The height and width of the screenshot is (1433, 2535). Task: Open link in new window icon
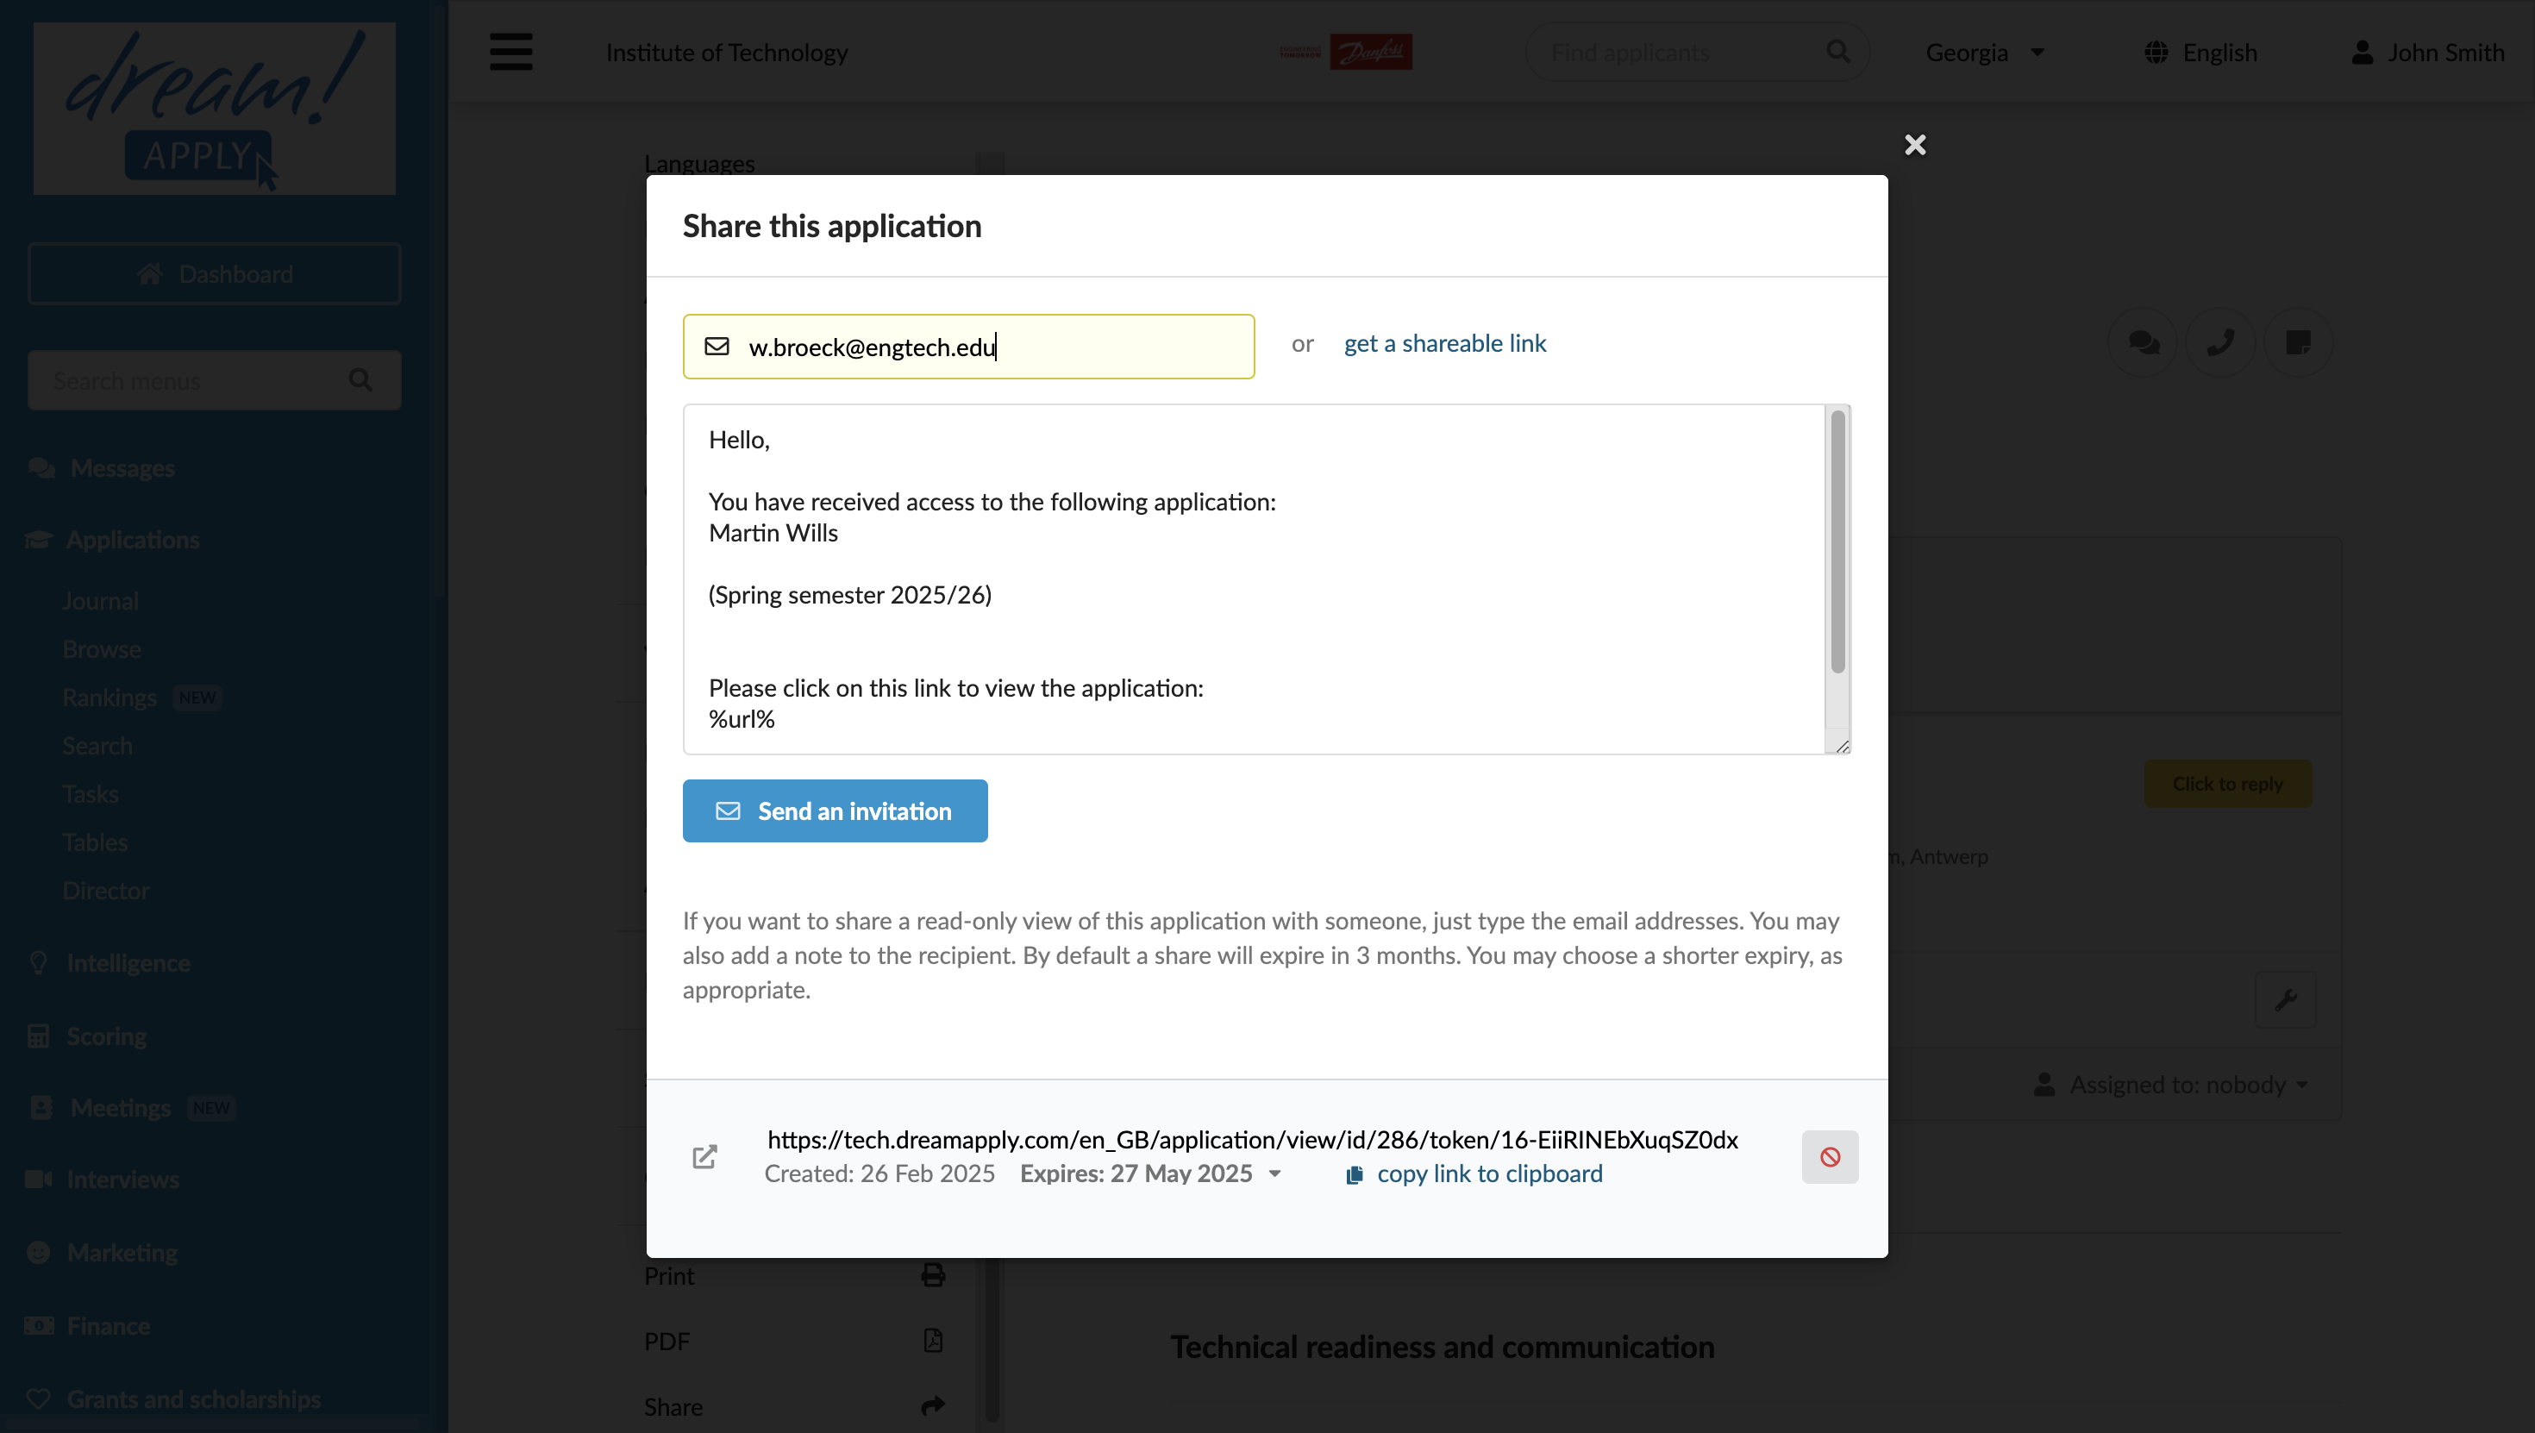704,1156
